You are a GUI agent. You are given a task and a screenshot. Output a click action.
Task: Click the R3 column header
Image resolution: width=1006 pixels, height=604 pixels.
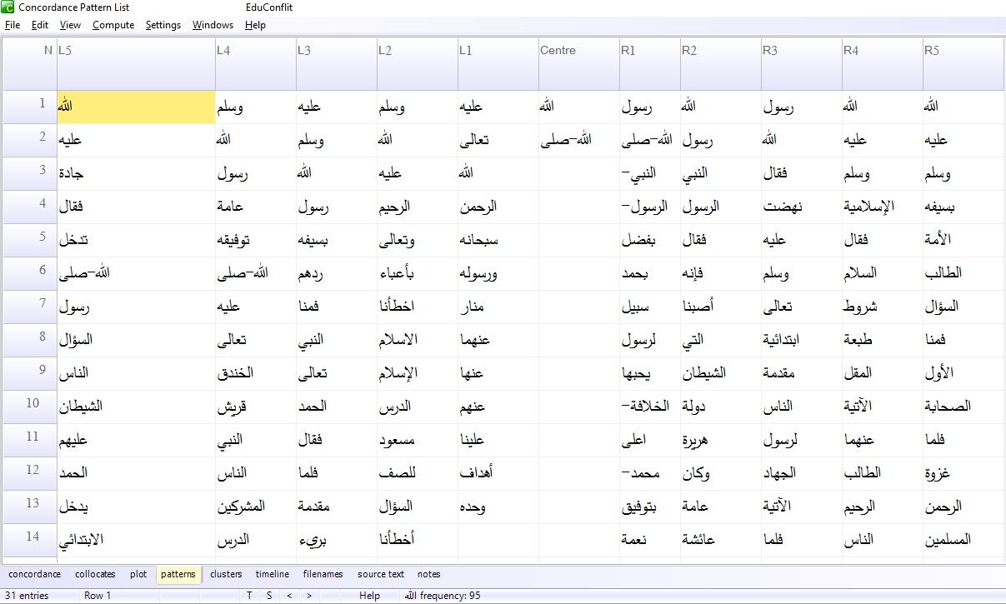[802, 63]
